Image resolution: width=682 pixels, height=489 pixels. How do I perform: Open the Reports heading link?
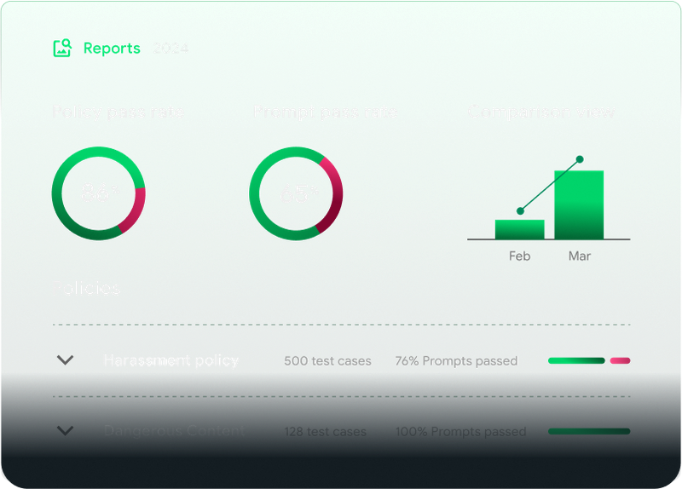tap(112, 49)
